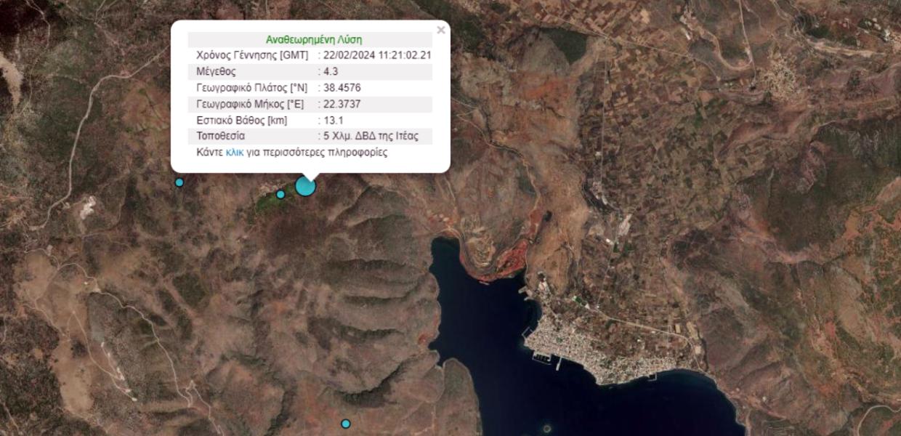This screenshot has height=436, width=901.
Task: Select the small marker beside the large epicenter circle
Action: click(280, 194)
